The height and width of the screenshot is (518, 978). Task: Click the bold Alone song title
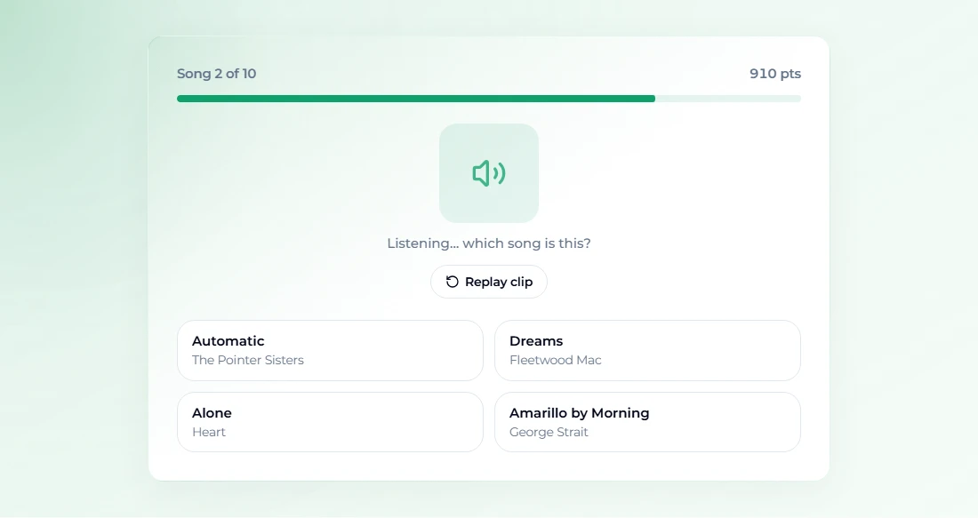[x=212, y=412]
